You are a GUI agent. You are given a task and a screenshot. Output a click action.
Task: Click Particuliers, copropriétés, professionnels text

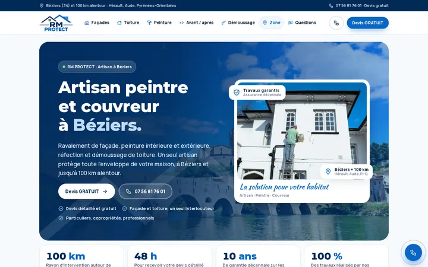(110, 218)
